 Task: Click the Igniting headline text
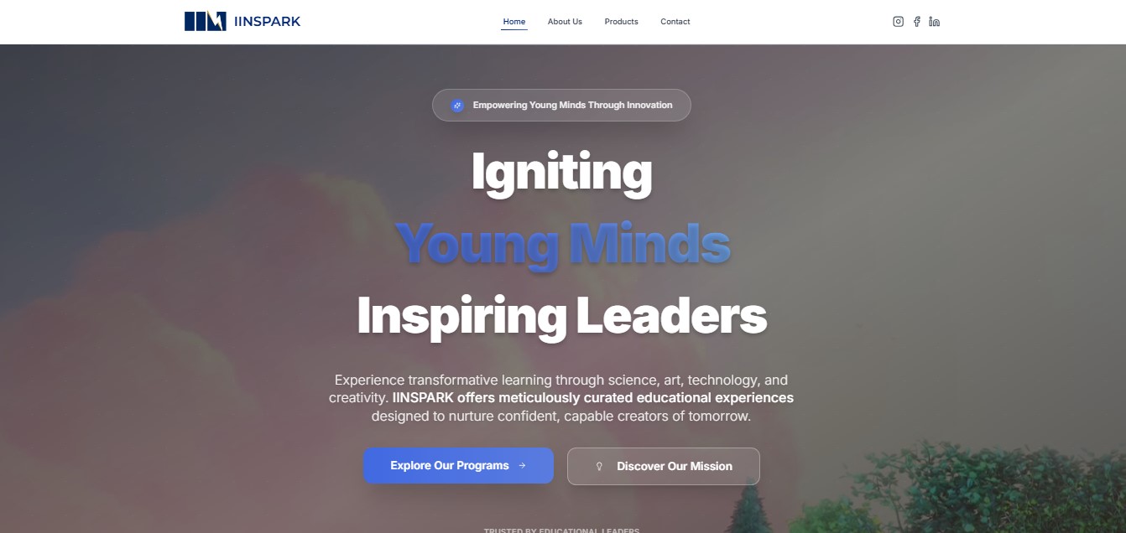(x=561, y=173)
